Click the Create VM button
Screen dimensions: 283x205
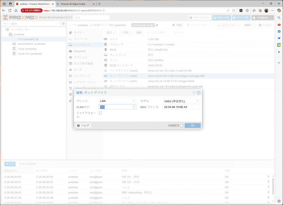point(221,17)
